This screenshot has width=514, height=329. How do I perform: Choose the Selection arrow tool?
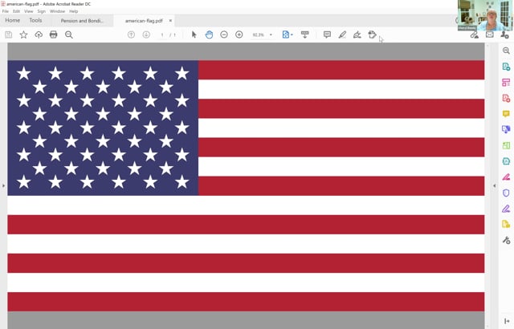tap(194, 35)
